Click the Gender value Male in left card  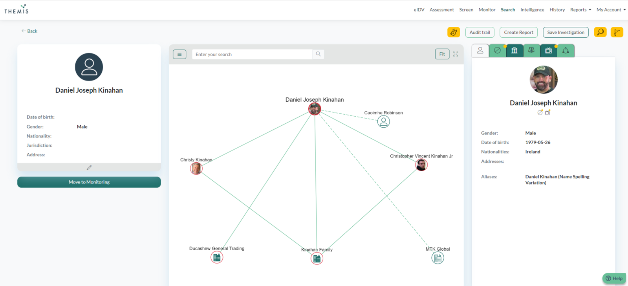[82, 126]
